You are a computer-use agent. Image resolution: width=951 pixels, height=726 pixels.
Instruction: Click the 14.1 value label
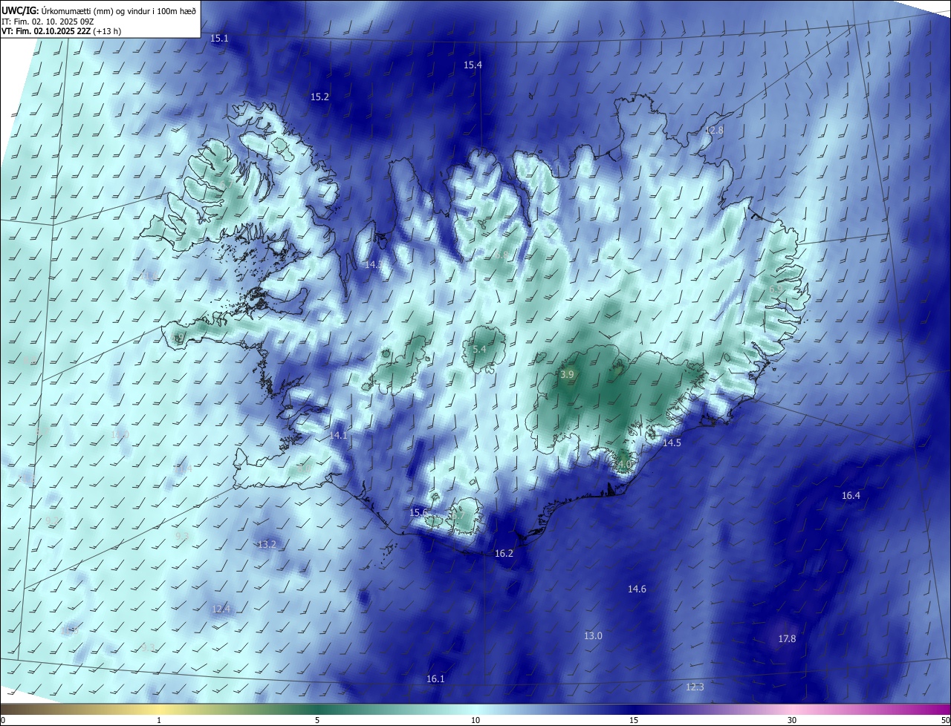[338, 435]
